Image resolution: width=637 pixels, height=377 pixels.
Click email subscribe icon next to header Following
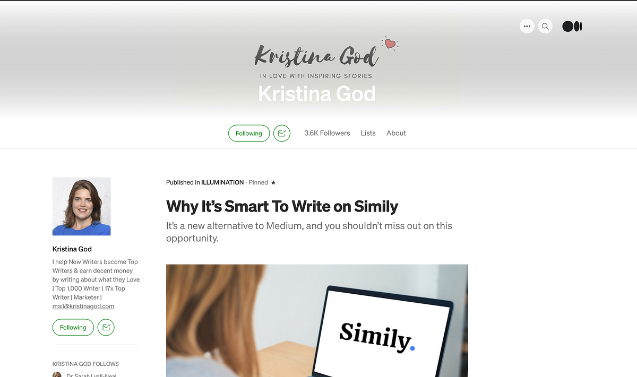click(x=282, y=133)
